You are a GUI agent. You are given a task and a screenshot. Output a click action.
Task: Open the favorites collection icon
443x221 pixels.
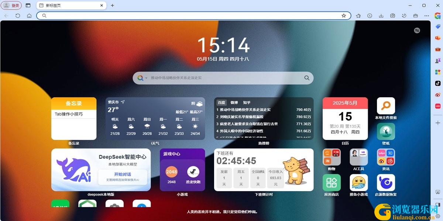[x=358, y=16]
